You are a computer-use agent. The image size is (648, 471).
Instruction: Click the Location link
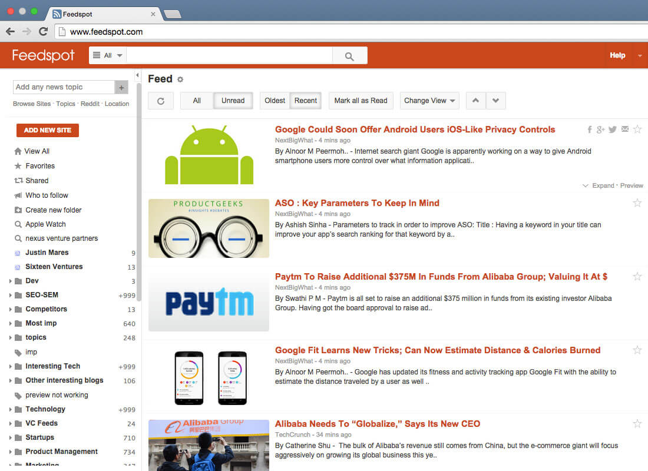117,104
